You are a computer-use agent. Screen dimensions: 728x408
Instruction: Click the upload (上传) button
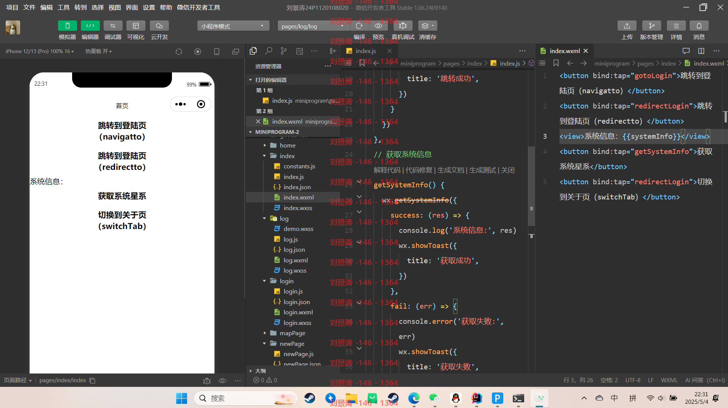(x=627, y=26)
